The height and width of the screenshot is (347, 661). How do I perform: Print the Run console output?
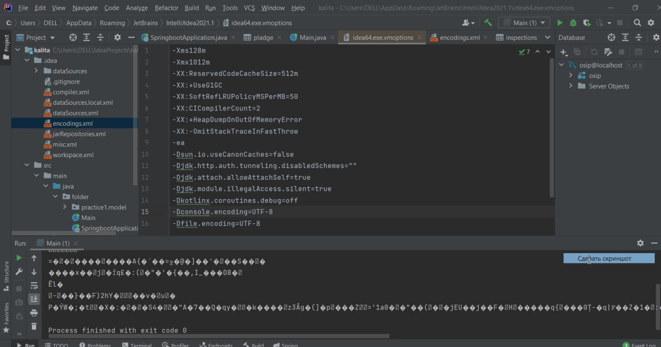pyautogui.click(x=34, y=313)
